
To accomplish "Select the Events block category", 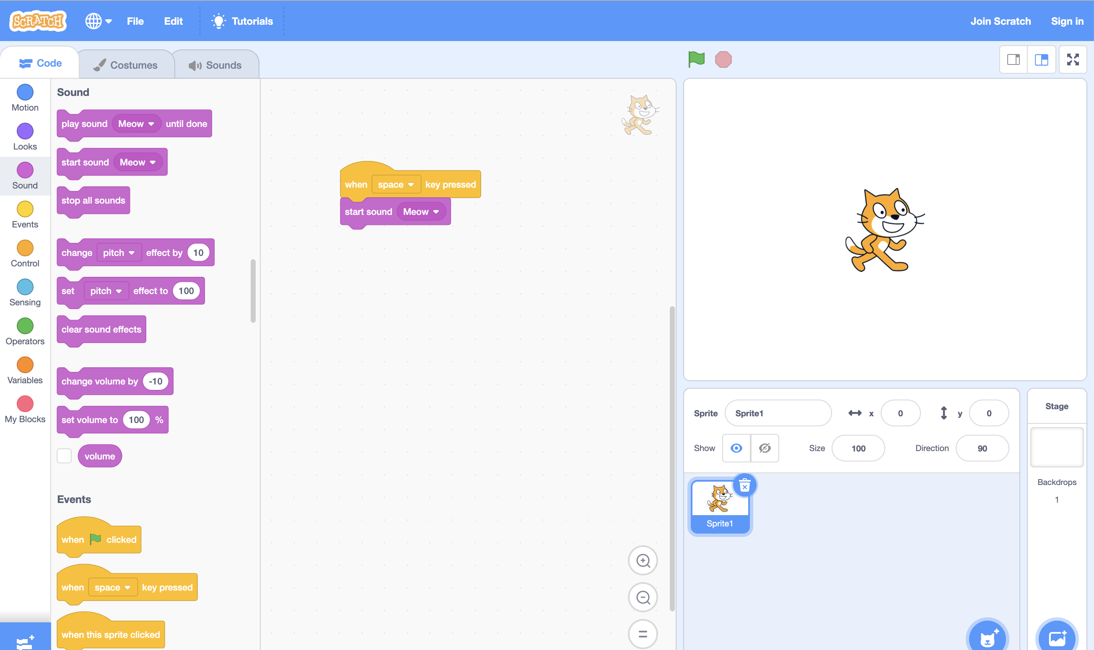I will click(25, 215).
